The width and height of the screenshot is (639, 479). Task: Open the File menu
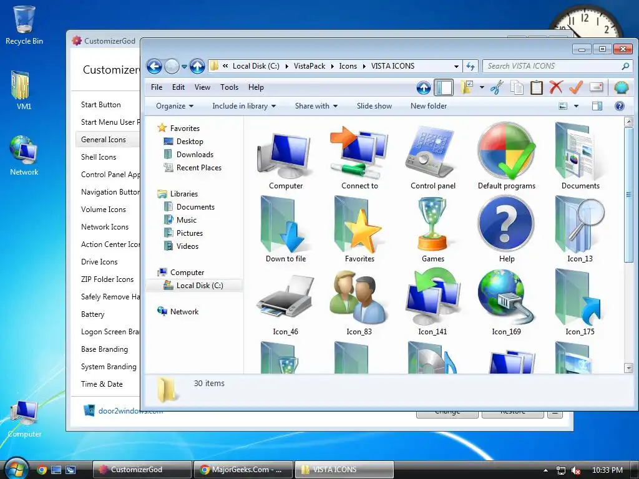pos(157,87)
